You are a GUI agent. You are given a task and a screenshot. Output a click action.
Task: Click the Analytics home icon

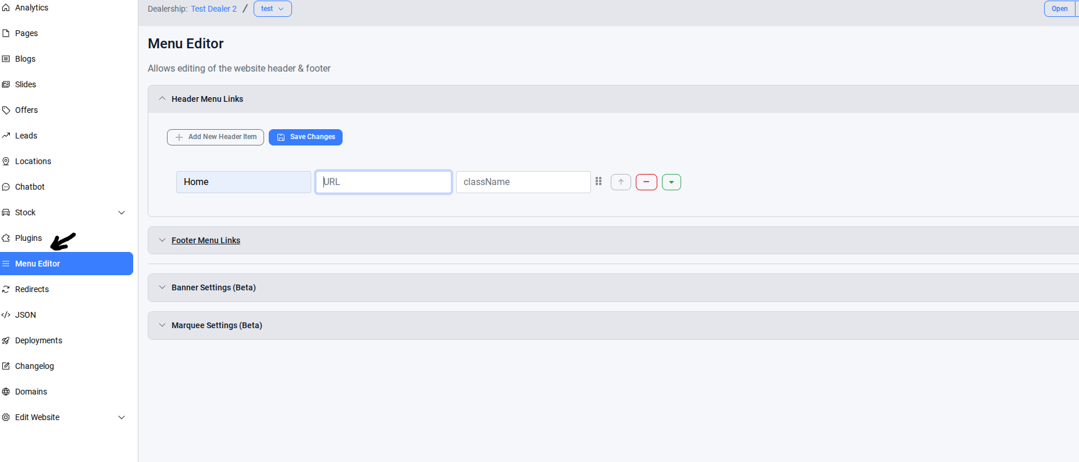[6, 8]
